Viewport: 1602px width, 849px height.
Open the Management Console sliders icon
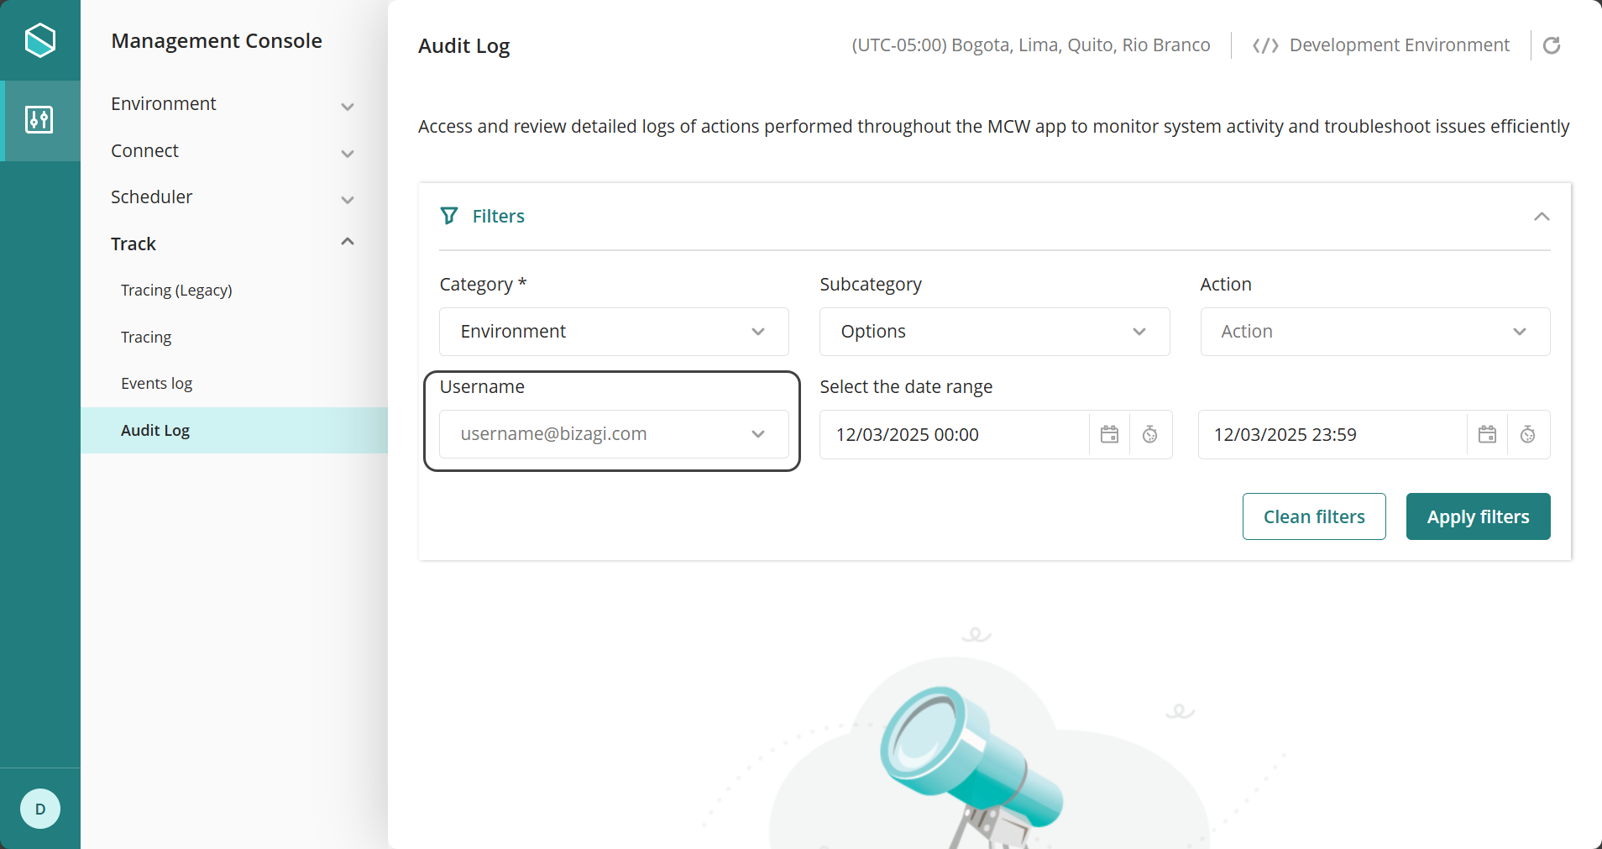[x=39, y=120]
